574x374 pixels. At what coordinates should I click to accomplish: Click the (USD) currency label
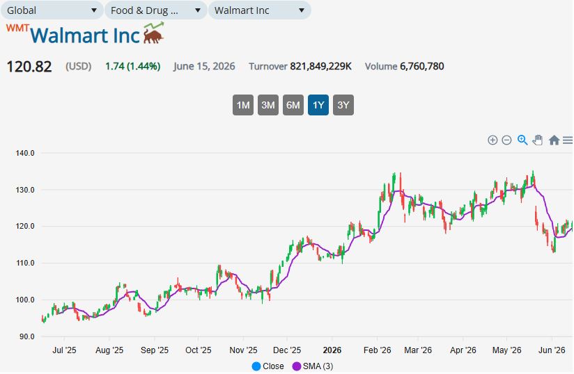pos(78,67)
